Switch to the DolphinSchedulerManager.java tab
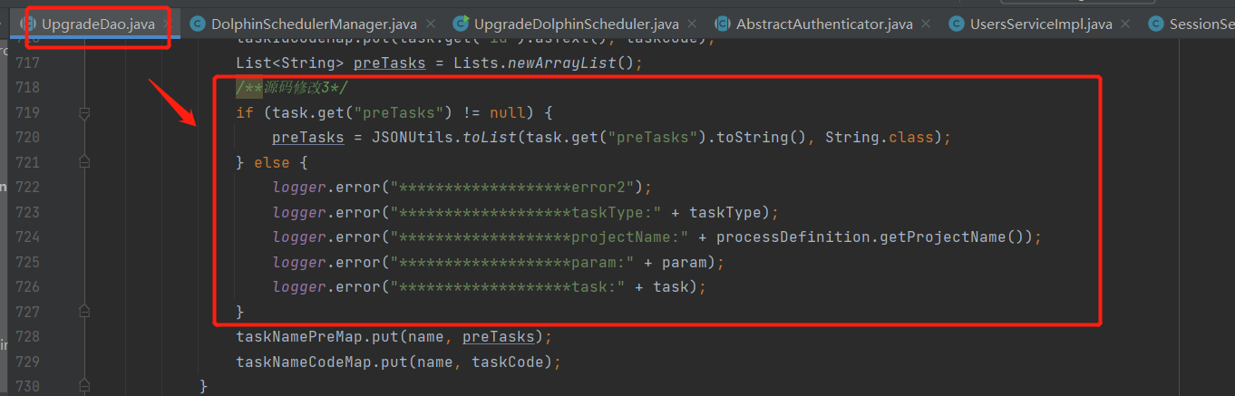This screenshot has height=396, width=1235. pyautogui.click(x=314, y=24)
